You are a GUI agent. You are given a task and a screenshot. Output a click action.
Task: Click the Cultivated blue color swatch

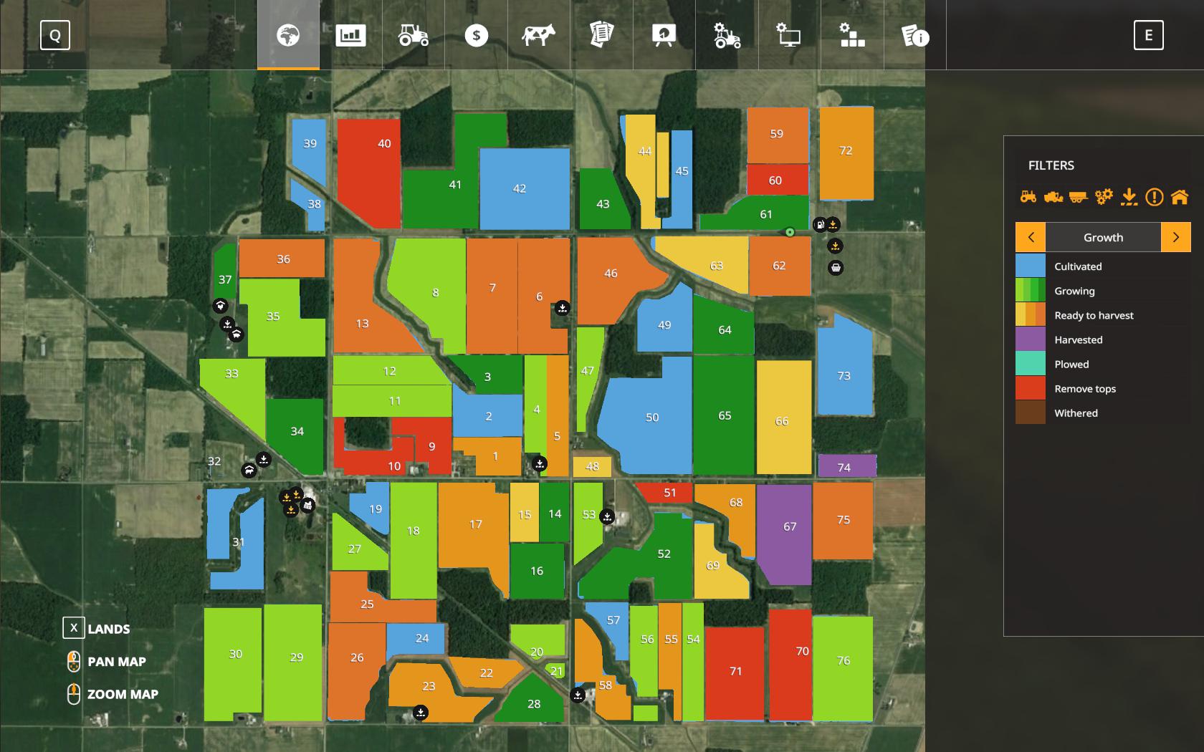coord(1030,266)
